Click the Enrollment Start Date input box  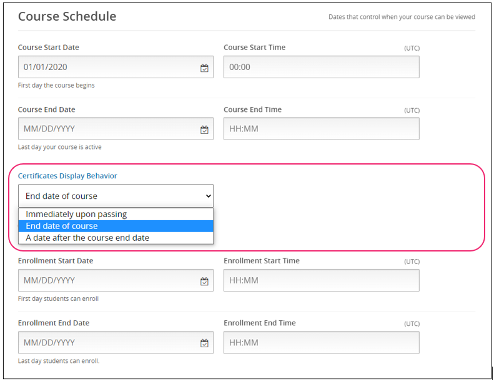106,281
